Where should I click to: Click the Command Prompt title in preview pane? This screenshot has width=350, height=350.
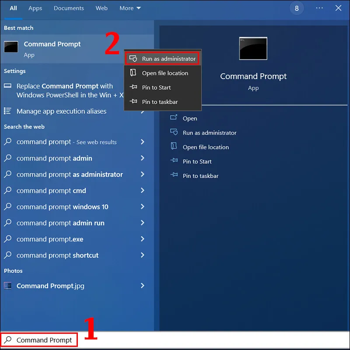tap(253, 76)
